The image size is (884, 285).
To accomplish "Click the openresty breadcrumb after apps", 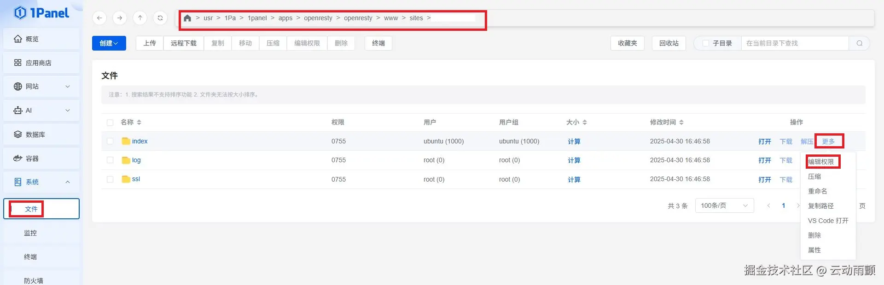I will (318, 18).
